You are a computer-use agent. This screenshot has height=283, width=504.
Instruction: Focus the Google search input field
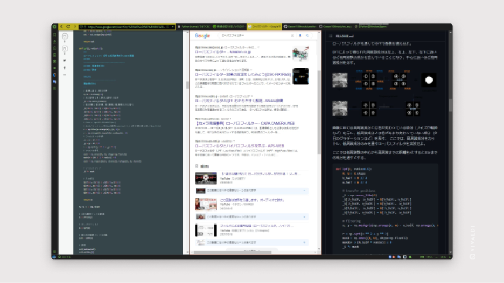[256, 36]
